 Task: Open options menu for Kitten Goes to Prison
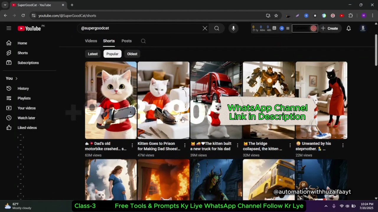pyautogui.click(x=185, y=145)
